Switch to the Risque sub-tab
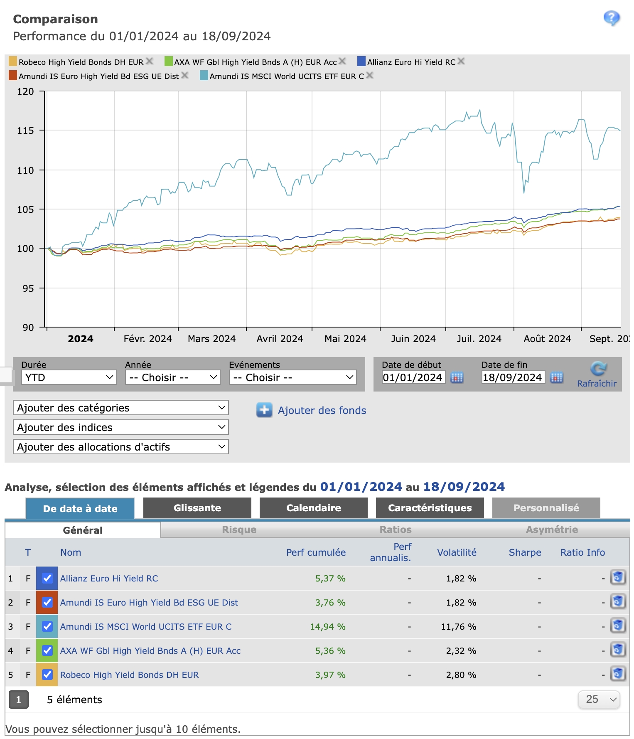Viewport: 634px width, 739px height. [239, 530]
